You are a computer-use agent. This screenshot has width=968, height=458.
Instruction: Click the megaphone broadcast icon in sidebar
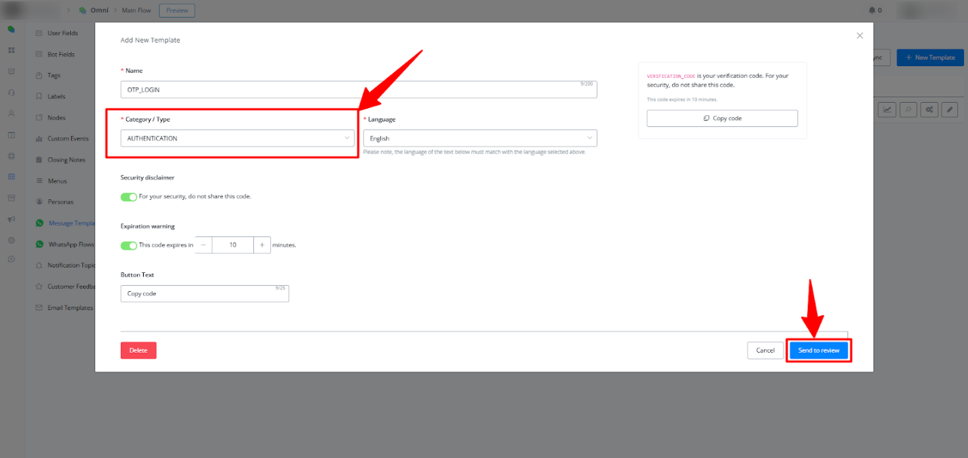(x=11, y=219)
